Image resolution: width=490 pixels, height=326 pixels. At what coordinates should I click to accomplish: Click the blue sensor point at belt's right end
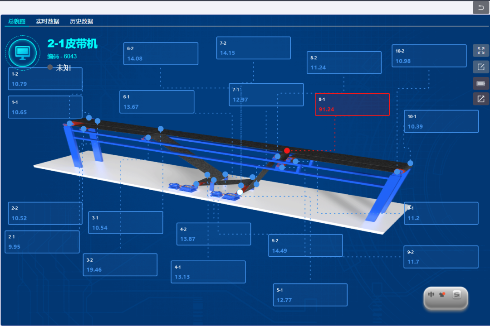(x=410, y=163)
